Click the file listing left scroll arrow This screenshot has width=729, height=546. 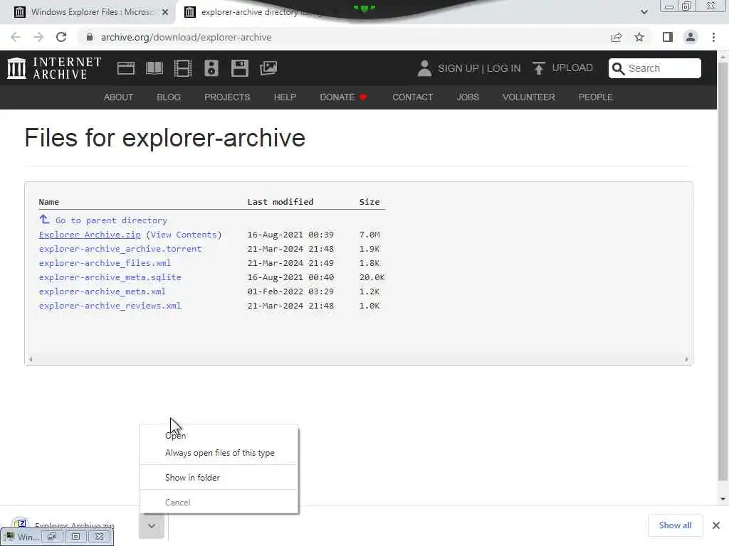31,359
